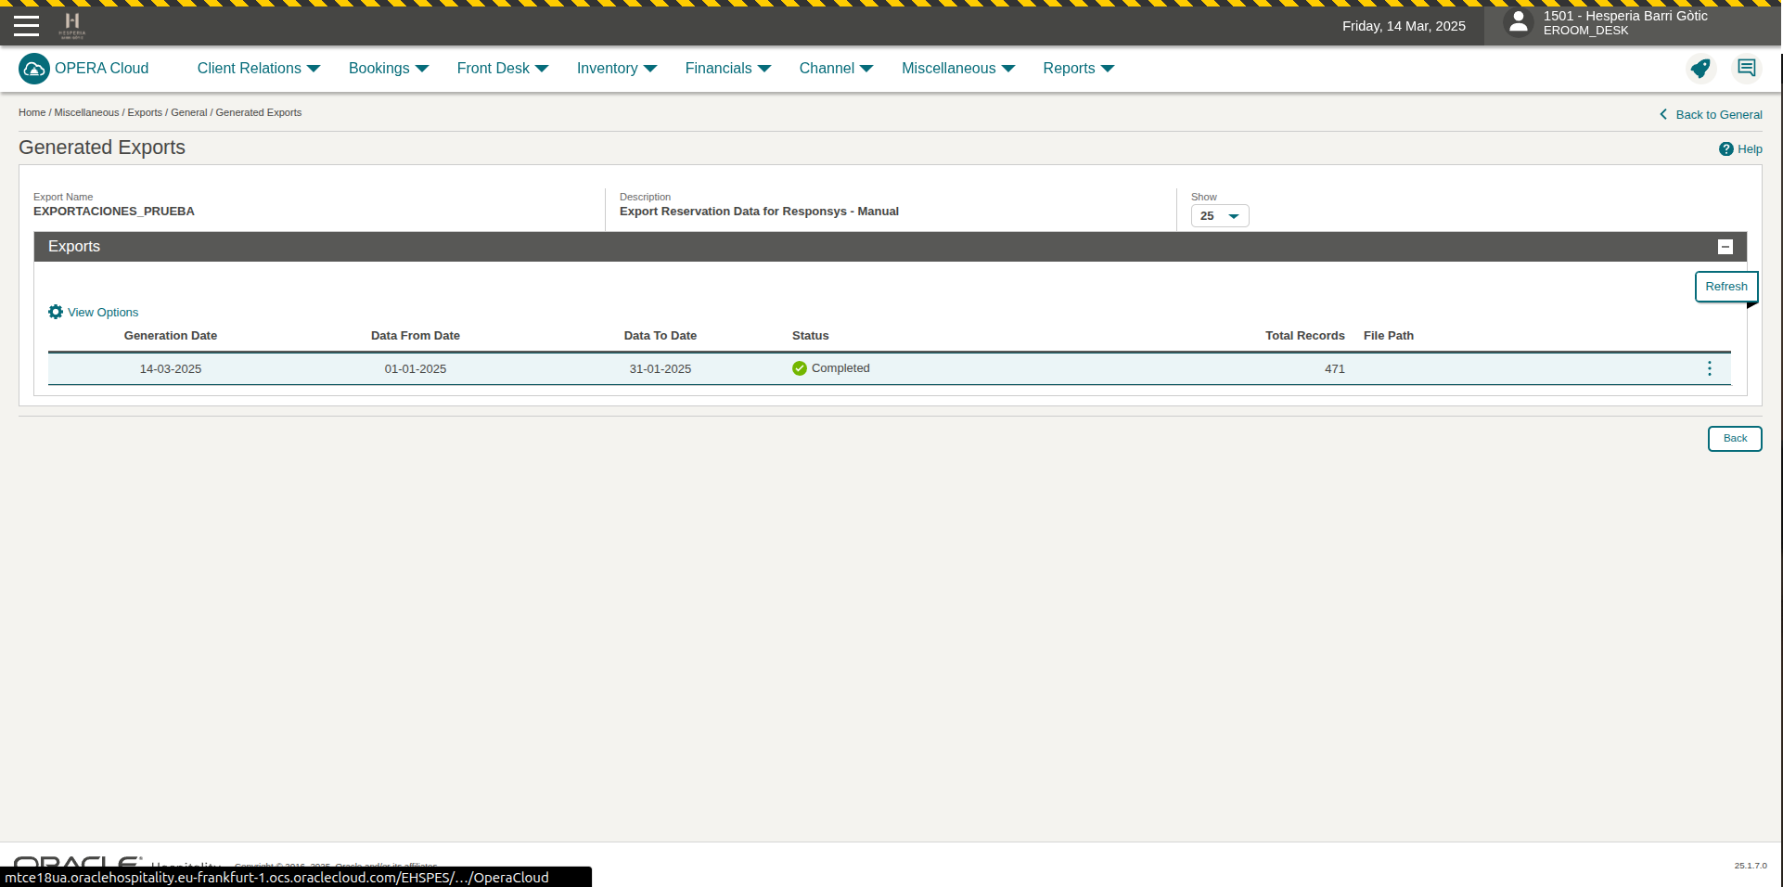Open the Show 25 rows dropdown
1783x887 pixels.
1219,216
